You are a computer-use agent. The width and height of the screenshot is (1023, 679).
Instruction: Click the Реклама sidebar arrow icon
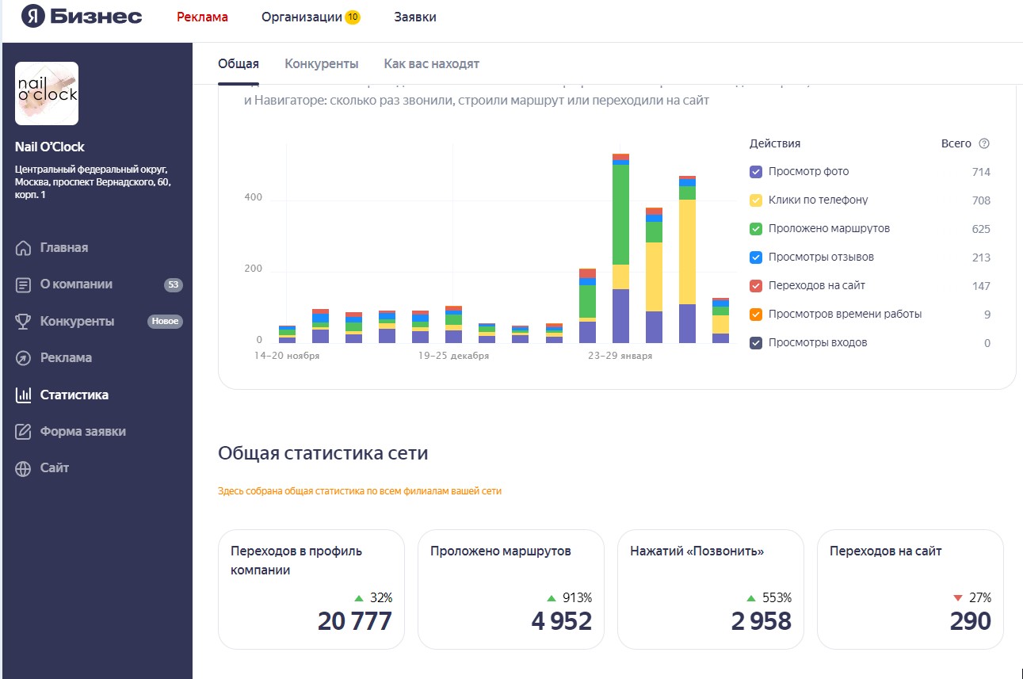(24, 358)
